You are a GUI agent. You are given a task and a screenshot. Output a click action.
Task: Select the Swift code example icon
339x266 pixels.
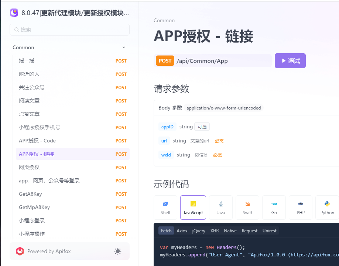click(x=247, y=207)
